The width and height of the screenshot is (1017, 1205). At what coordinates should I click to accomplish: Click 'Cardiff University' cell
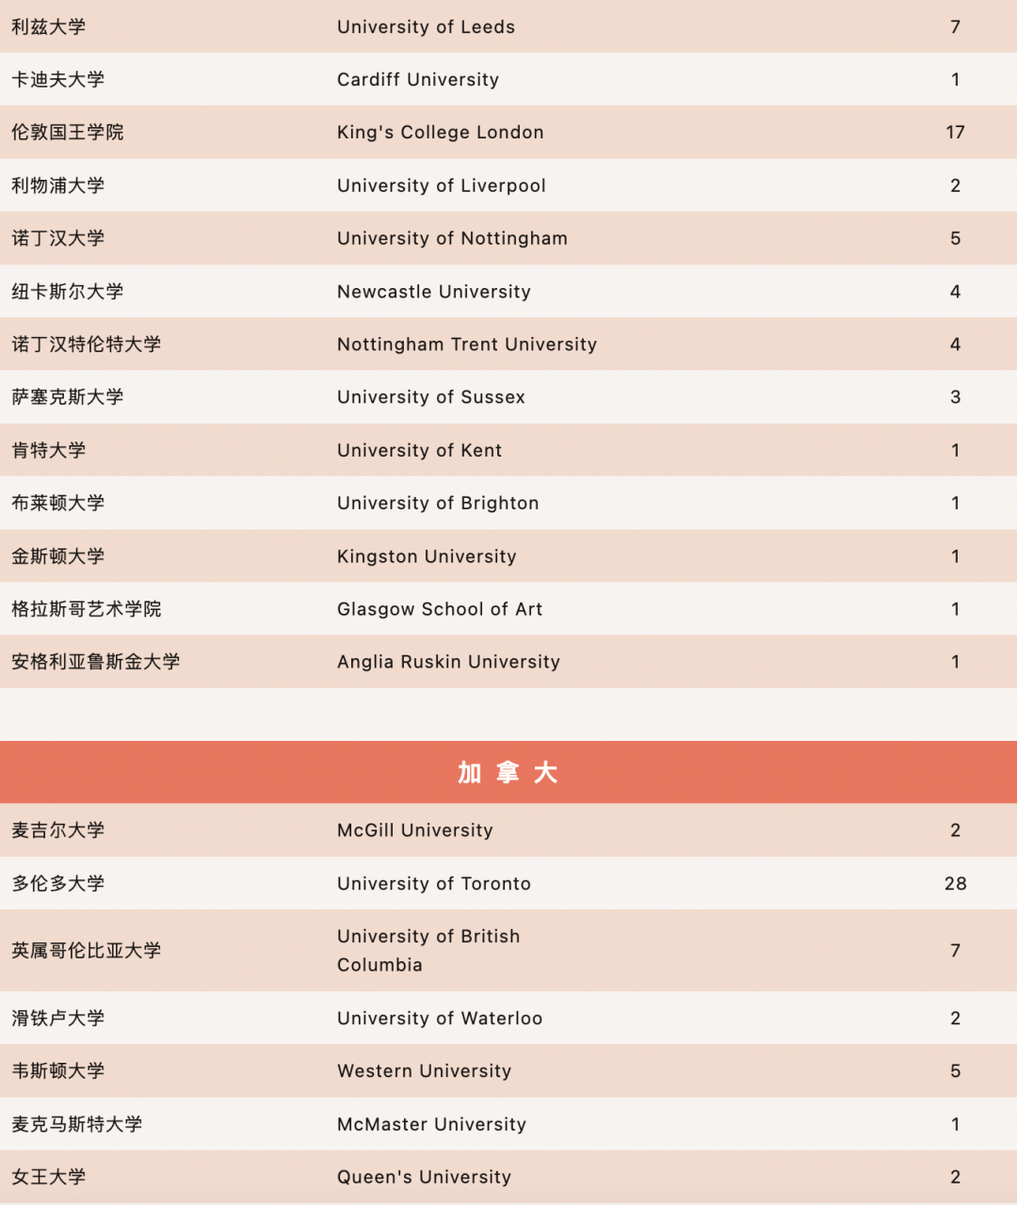coord(418,79)
